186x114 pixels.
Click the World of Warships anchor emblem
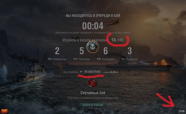(x=93, y=47)
